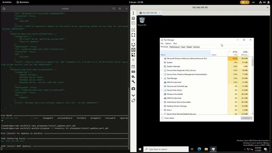Open Remmina tools wrench icon

(x=133, y=82)
